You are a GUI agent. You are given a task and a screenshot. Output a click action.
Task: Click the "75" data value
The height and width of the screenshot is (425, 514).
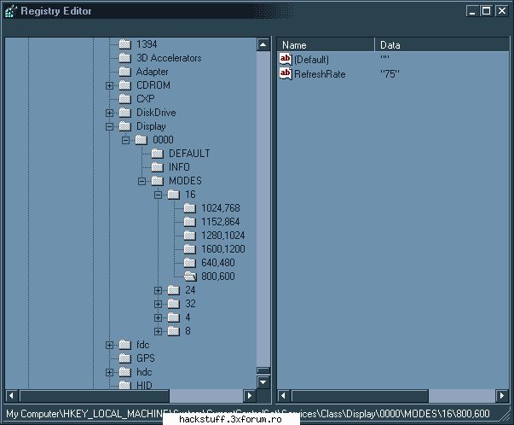[x=390, y=74]
